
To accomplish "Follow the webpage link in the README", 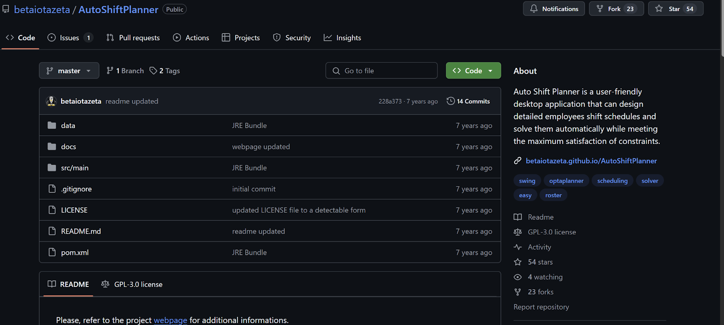I will pyautogui.click(x=171, y=320).
